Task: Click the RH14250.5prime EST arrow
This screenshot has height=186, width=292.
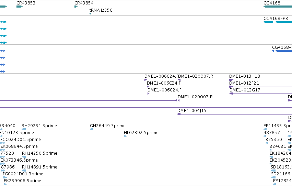Action: coord(24,157)
